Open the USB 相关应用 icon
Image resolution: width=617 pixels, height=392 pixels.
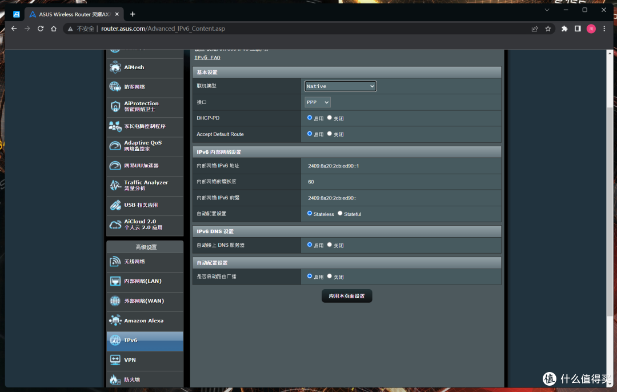[115, 205]
